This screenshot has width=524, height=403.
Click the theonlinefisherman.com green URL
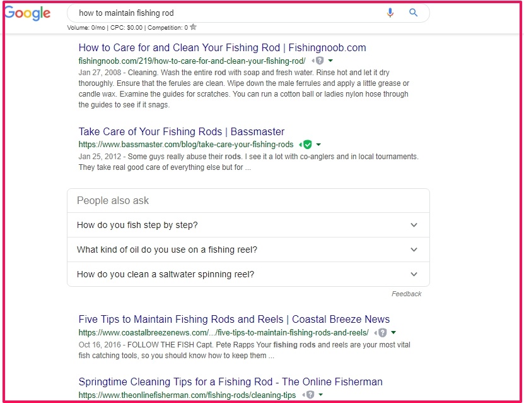tap(187, 395)
